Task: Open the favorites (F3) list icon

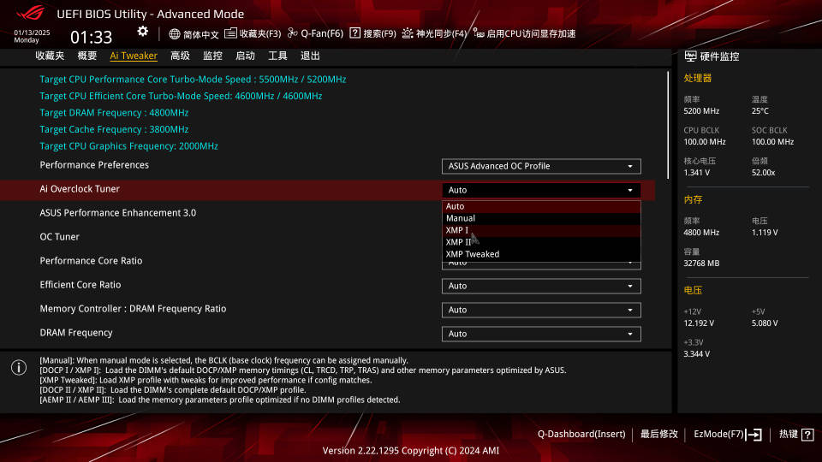Action: point(230,33)
